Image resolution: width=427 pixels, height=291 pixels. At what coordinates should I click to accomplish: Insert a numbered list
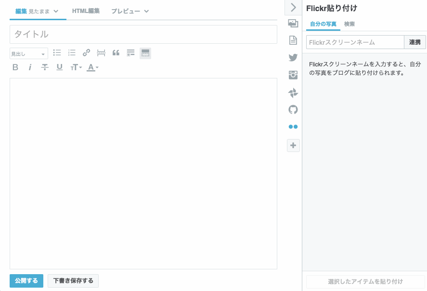[x=71, y=53]
